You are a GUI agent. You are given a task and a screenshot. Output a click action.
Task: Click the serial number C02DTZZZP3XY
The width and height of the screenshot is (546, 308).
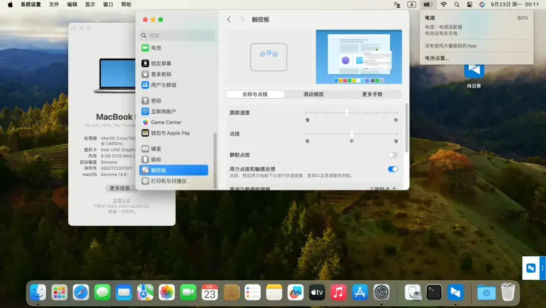tap(116, 168)
